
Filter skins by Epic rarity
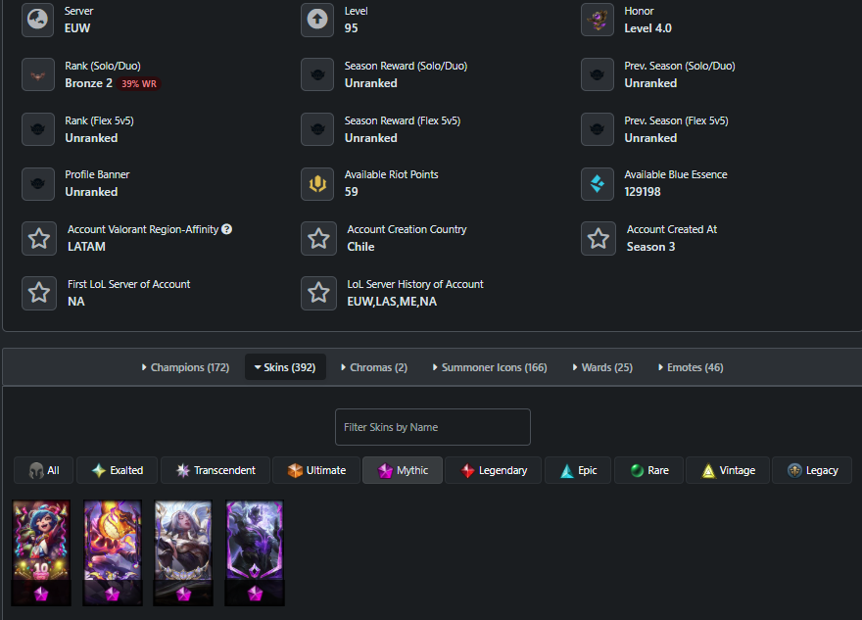click(578, 470)
